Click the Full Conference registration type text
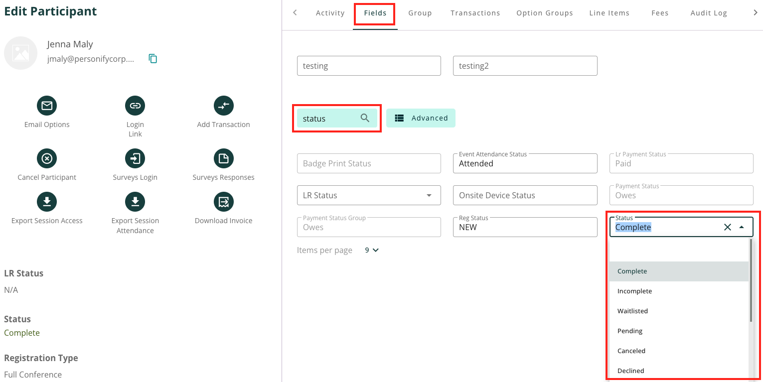Screen dimensions: 763x382 coord(33,375)
